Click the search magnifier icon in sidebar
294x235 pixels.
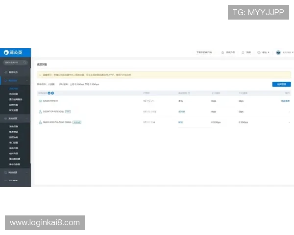pyautogui.click(x=25, y=63)
